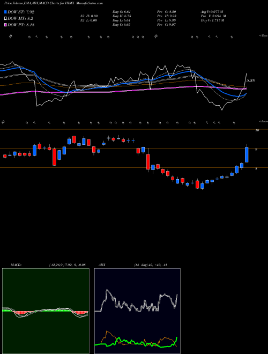This screenshot has width=268, height=354.
Task: Click the white DOW MT legend swatch
Action: tap(6, 19)
